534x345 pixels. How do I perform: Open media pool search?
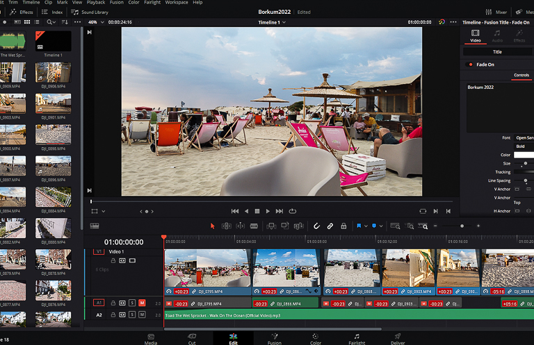[x=51, y=22]
